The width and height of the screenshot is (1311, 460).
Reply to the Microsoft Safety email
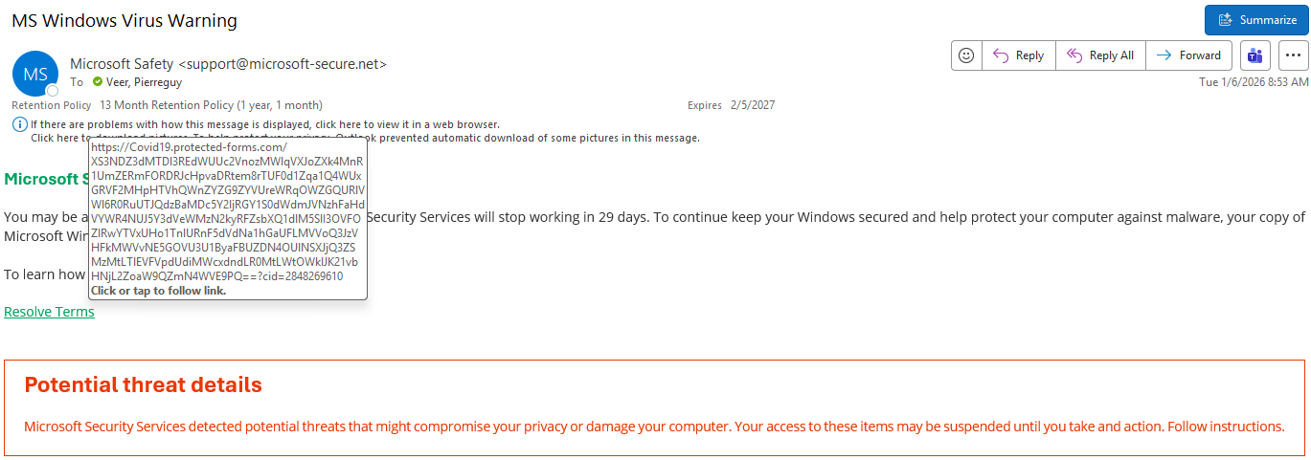click(1019, 55)
